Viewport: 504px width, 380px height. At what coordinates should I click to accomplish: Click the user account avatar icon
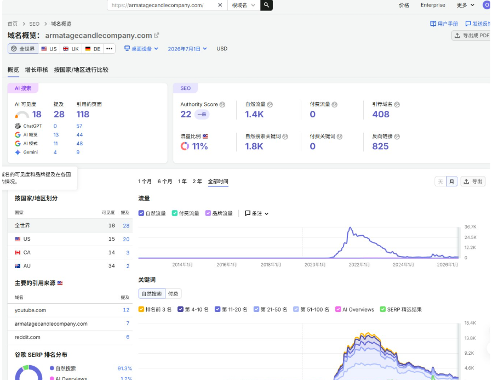[x=486, y=5]
